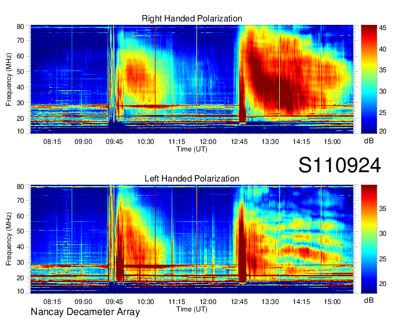
Task: Click the 12:45 time tick under the right-handed plot
Action: tap(239, 142)
